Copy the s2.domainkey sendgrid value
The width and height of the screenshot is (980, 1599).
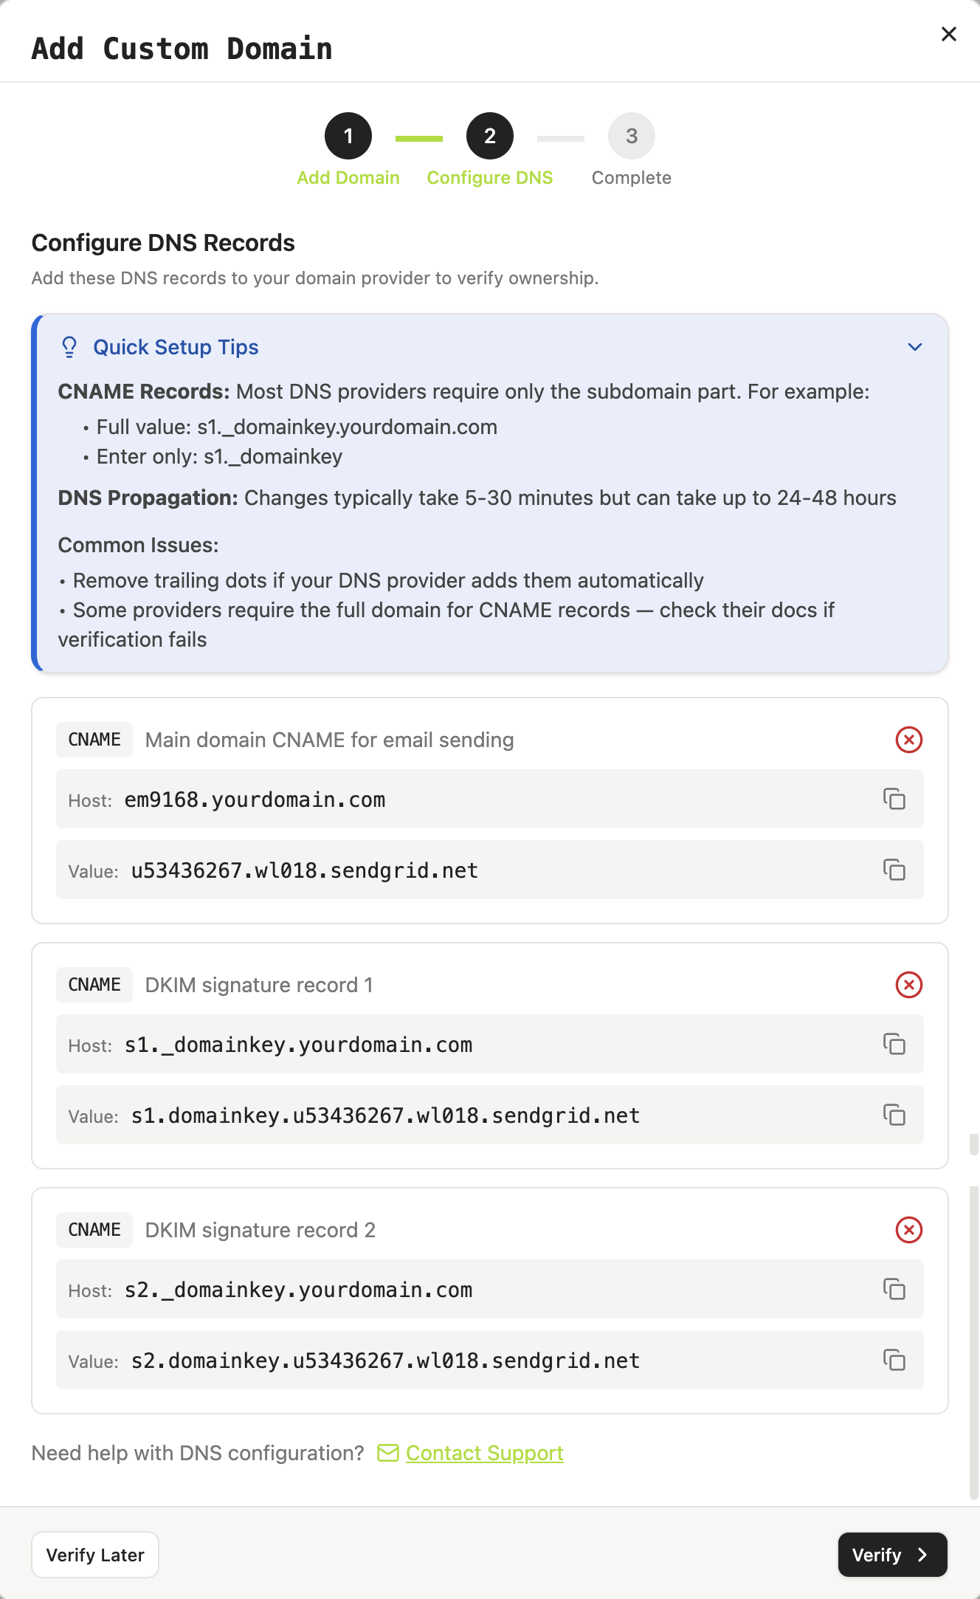[x=894, y=1360]
